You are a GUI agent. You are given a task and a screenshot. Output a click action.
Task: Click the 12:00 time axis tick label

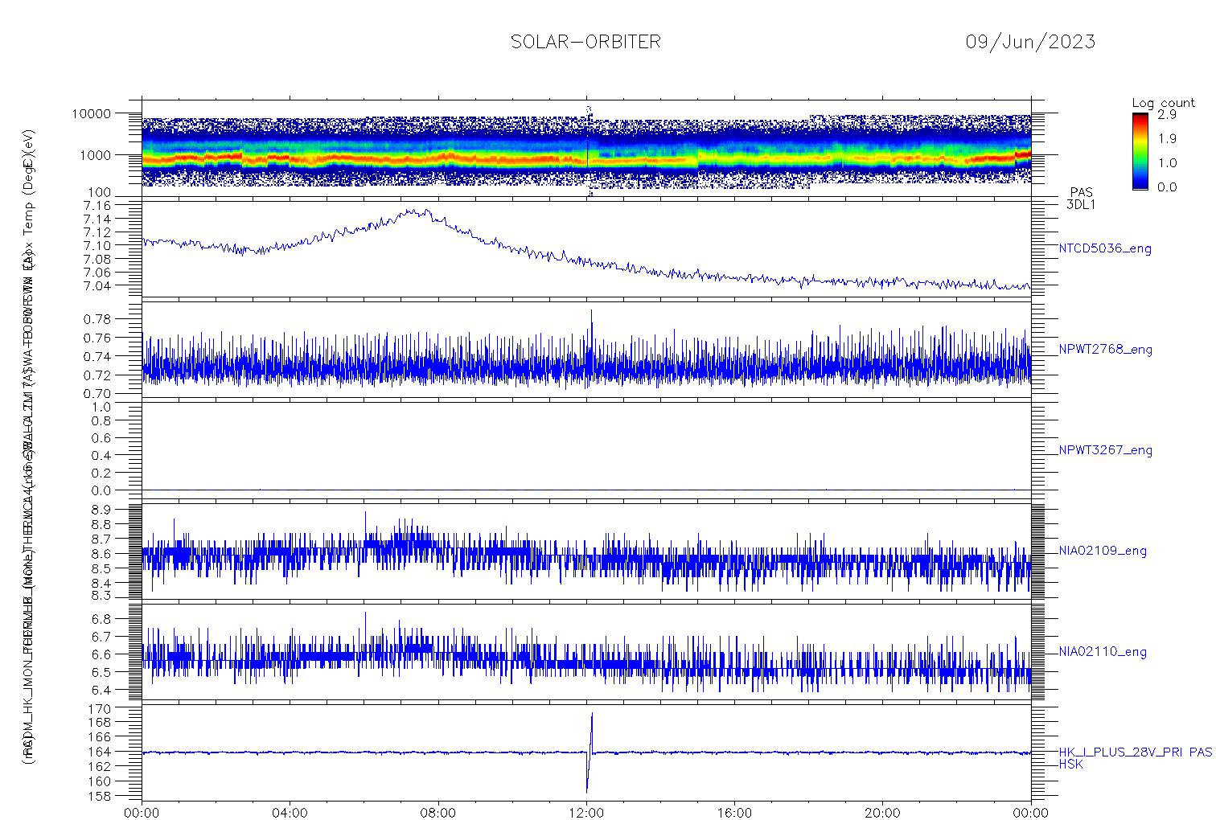586,814
